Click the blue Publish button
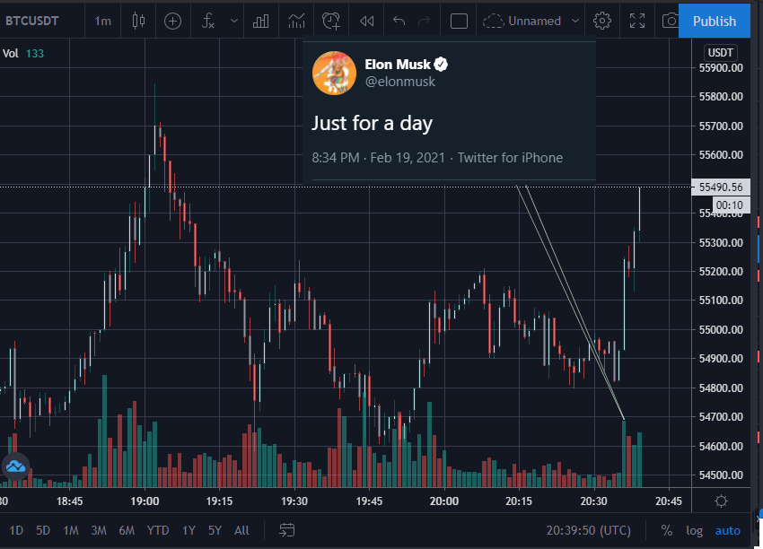 click(715, 21)
